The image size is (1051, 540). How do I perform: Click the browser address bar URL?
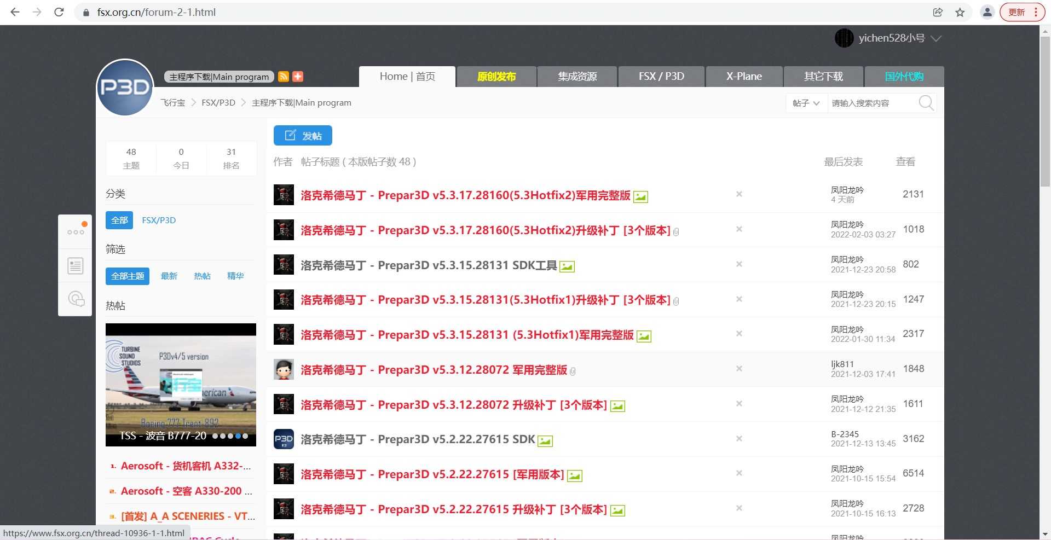[x=157, y=12]
